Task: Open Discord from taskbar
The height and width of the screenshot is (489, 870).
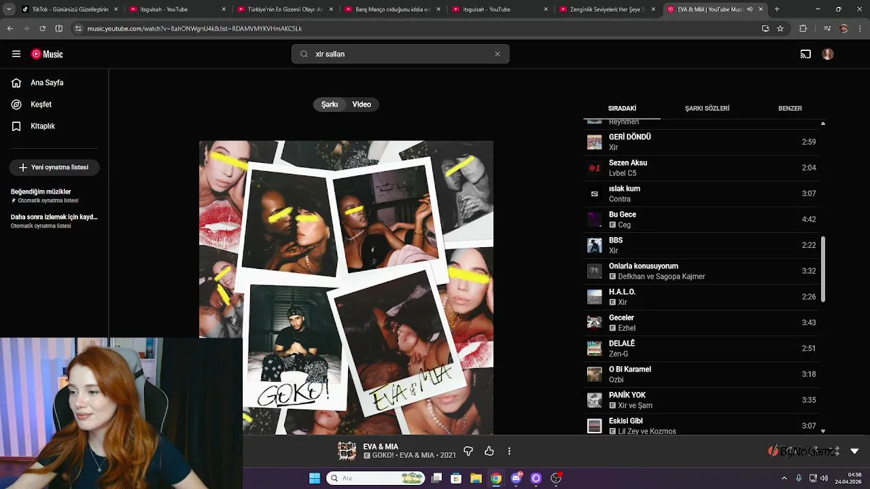Action: click(x=516, y=478)
